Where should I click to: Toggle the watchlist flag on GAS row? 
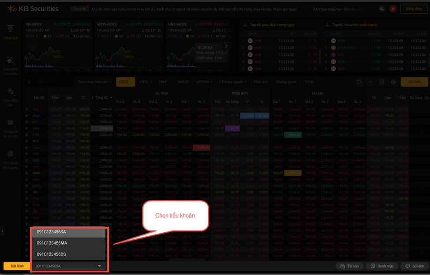(x=27, y=147)
